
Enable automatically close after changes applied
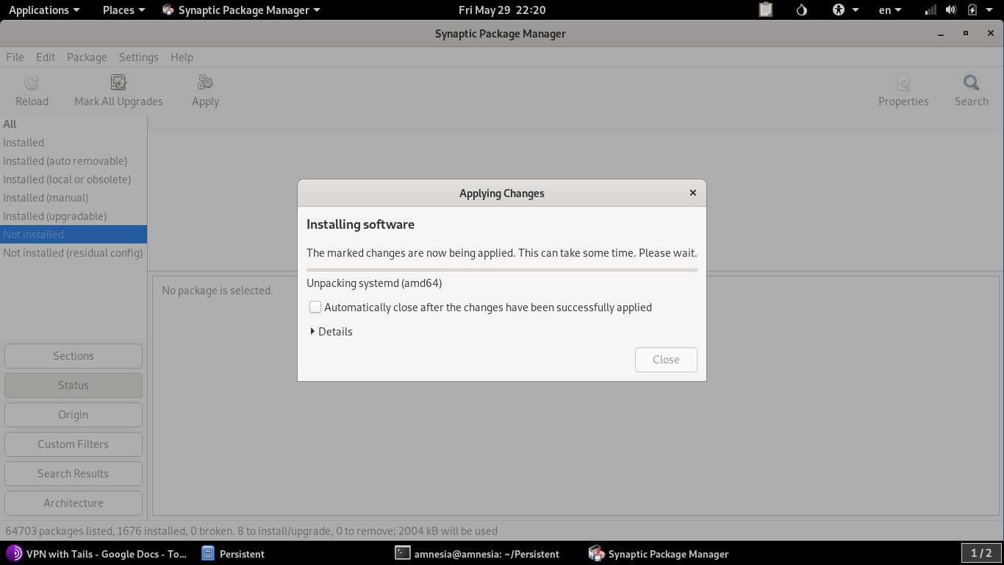[315, 307]
